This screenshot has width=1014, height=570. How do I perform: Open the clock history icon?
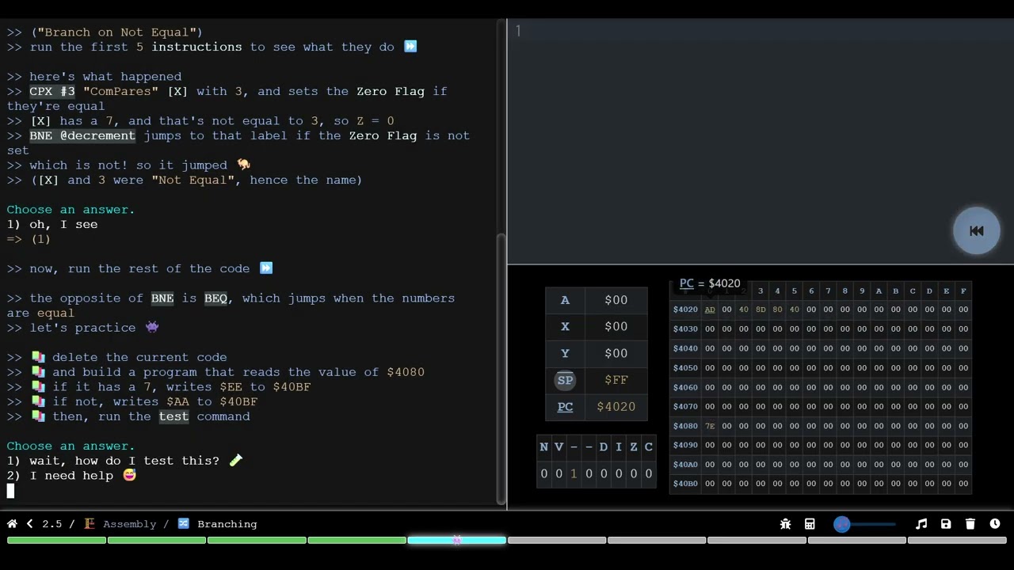[x=995, y=524]
